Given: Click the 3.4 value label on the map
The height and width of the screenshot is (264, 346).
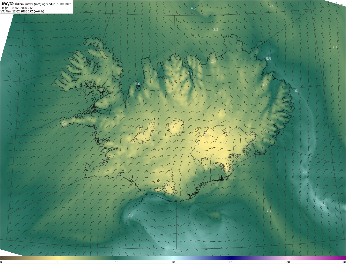Looking at the screenshot, I should (271, 6).
